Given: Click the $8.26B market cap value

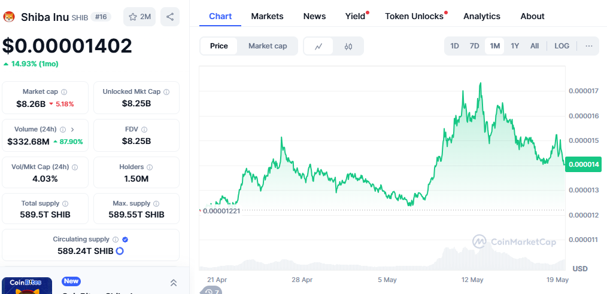Looking at the screenshot, I should 31,103.
